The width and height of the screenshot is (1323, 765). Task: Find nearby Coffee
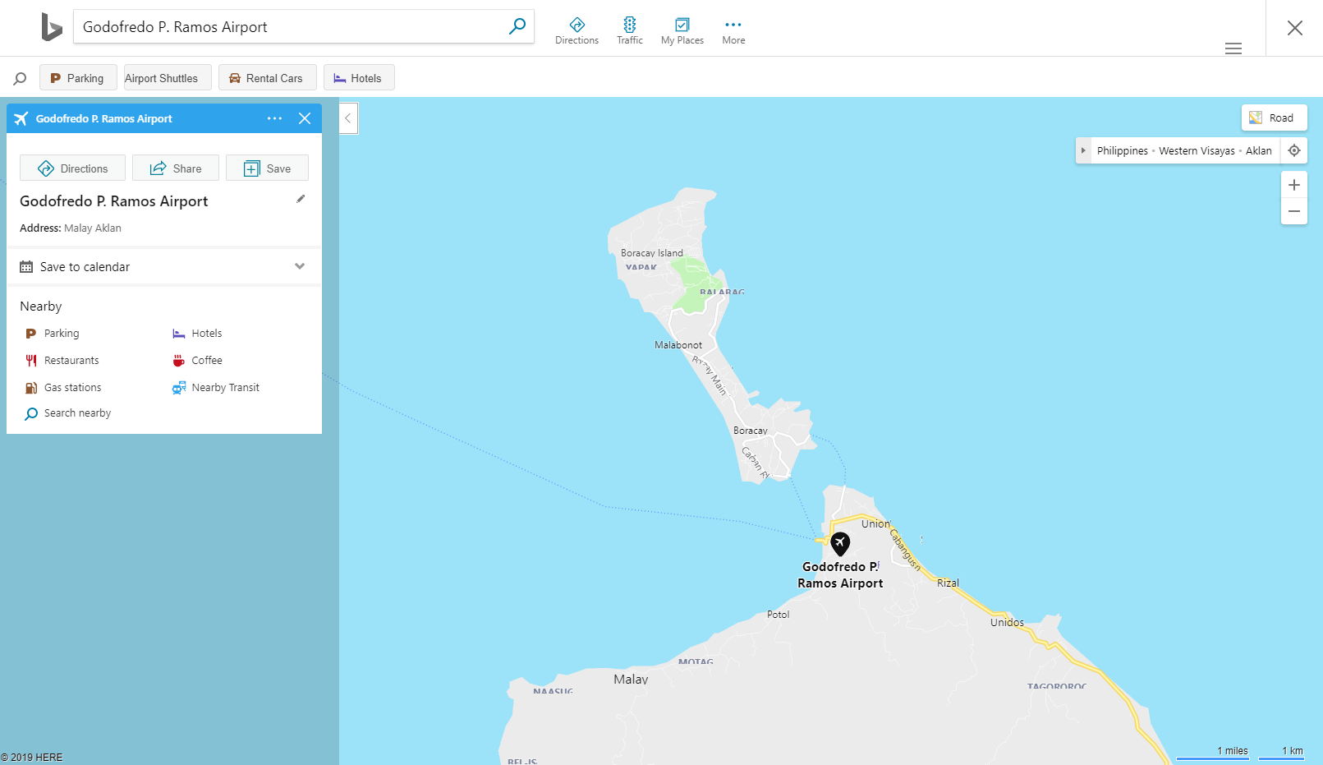click(x=197, y=360)
